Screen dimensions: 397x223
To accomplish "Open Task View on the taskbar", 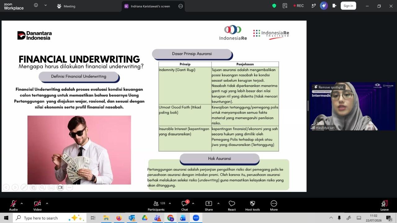I will [93, 218].
